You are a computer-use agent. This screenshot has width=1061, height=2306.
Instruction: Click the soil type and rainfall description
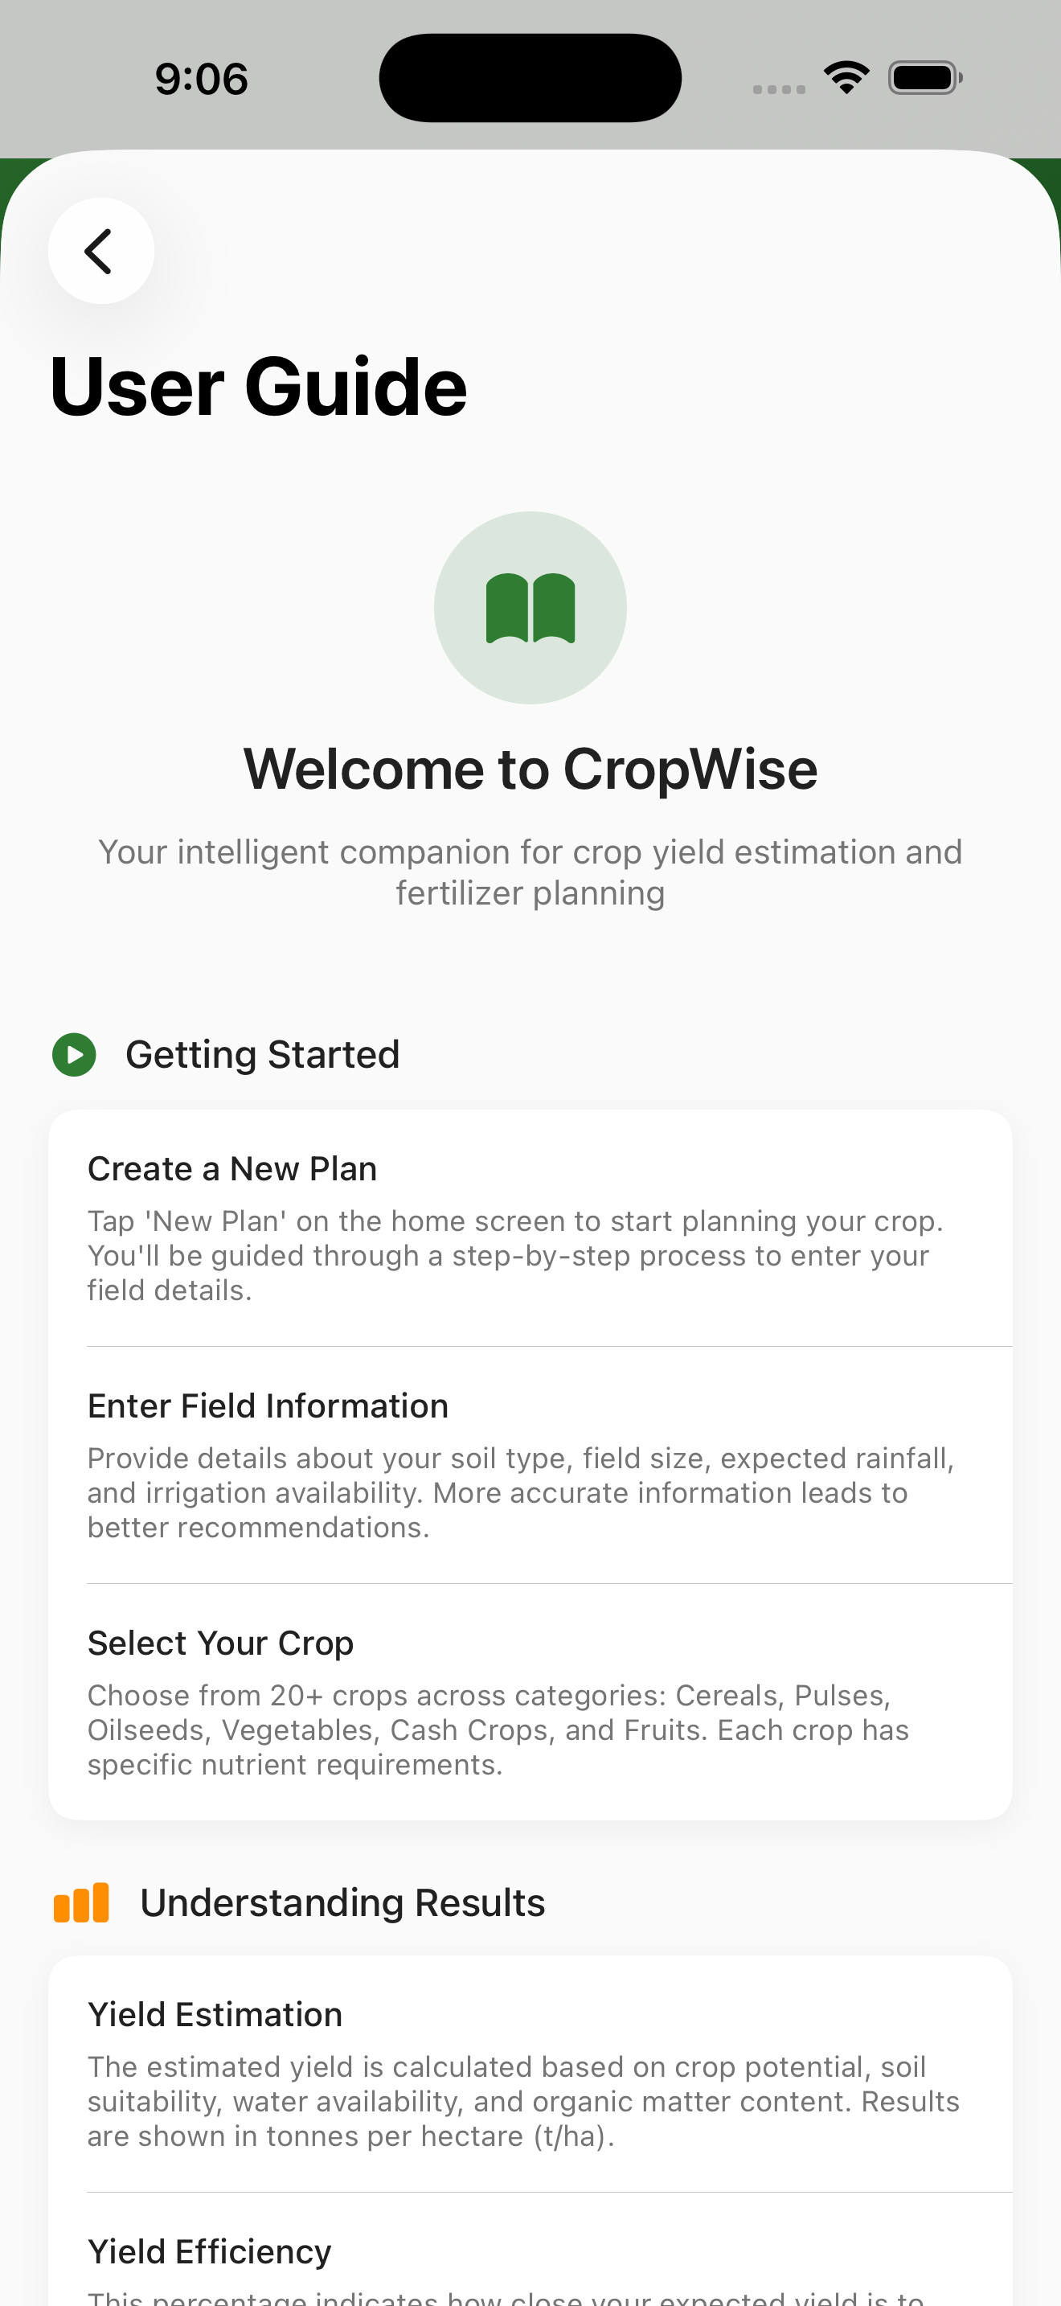click(x=521, y=1493)
